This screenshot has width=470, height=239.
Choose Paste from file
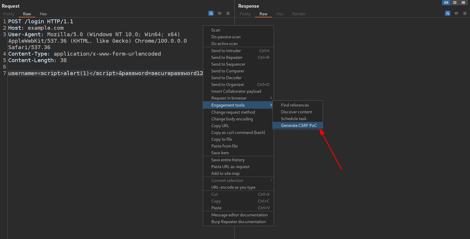(238, 146)
